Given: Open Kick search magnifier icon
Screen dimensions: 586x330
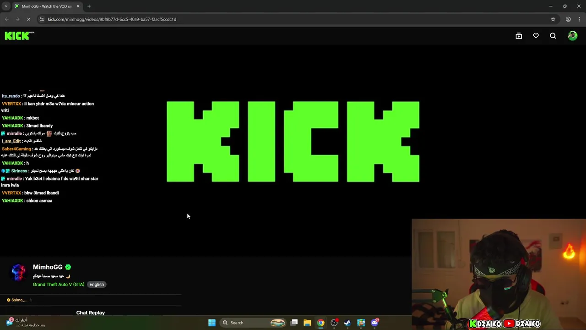Looking at the screenshot, I should coord(553,36).
